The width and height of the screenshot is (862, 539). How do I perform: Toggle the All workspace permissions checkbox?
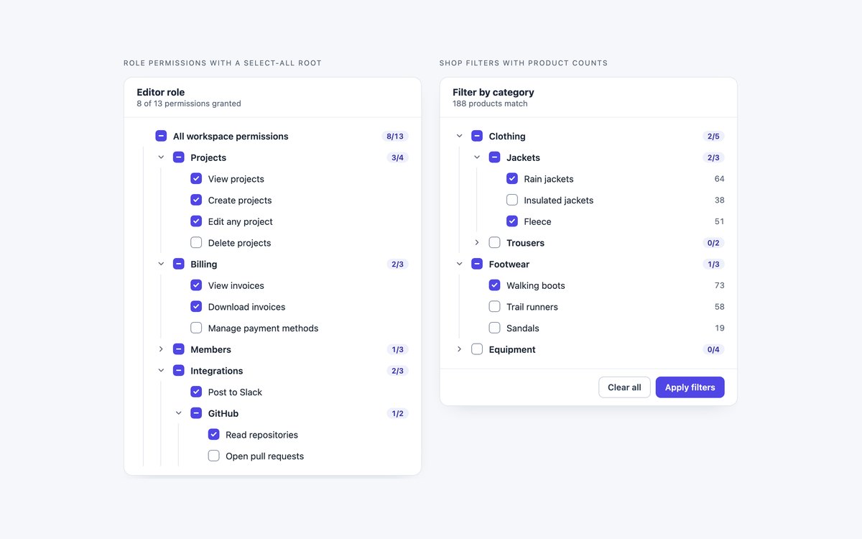point(161,136)
